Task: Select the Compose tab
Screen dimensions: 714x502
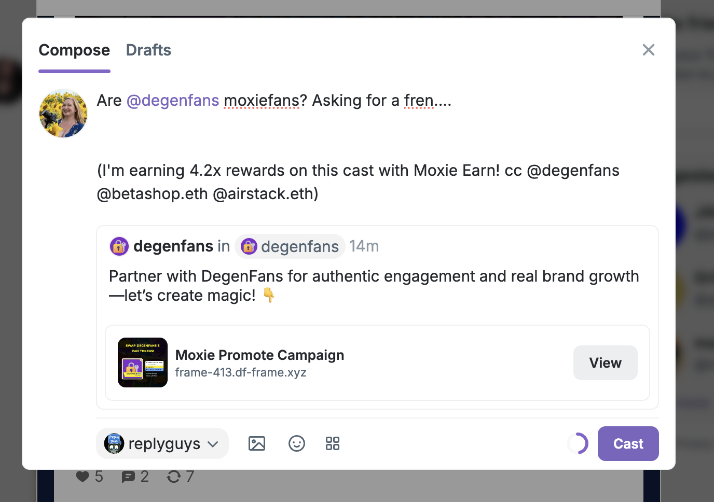Action: point(74,50)
